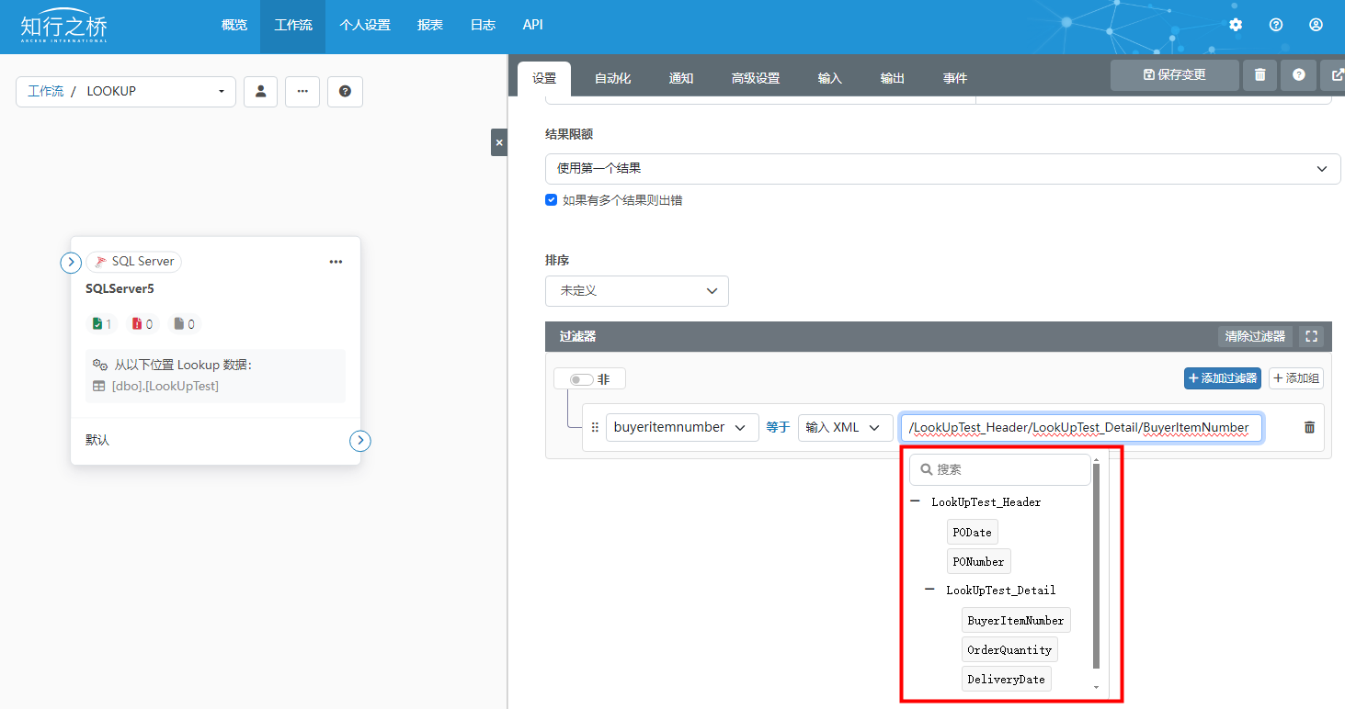Open the user account icon in header
1345x709 pixels.
point(1316,25)
